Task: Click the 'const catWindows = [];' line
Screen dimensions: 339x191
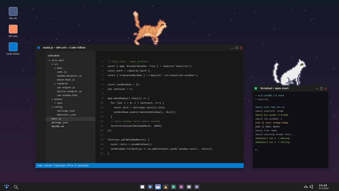Action: [124, 85]
